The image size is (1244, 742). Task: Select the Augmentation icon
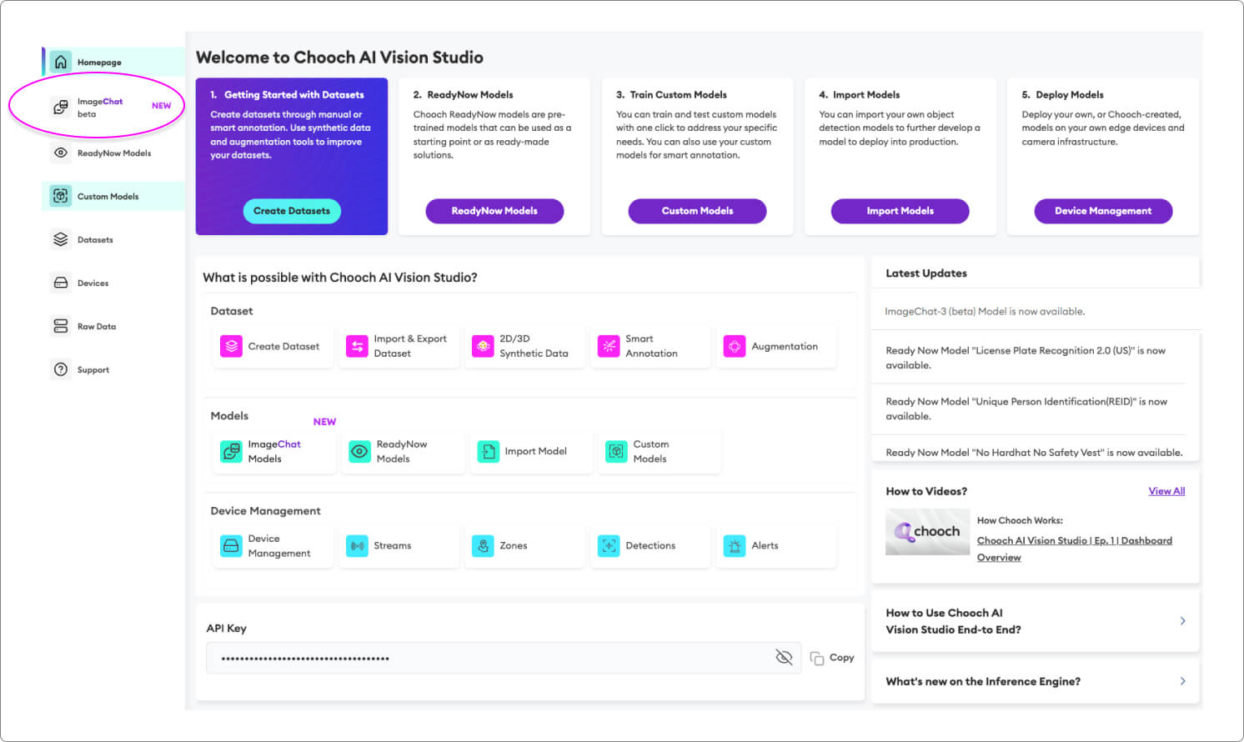point(735,346)
